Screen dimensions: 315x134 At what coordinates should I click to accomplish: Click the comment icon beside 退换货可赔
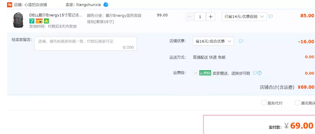click(x=255, y=73)
